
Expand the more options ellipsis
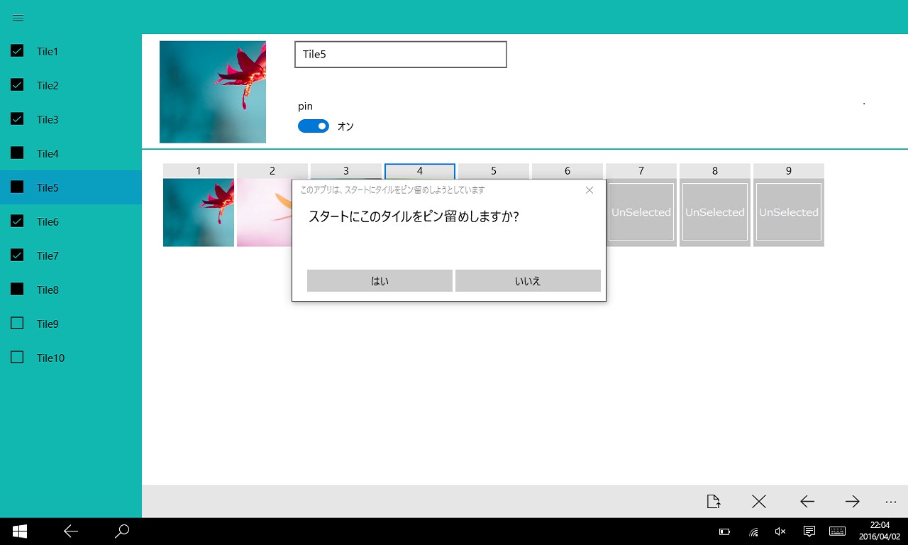(891, 502)
